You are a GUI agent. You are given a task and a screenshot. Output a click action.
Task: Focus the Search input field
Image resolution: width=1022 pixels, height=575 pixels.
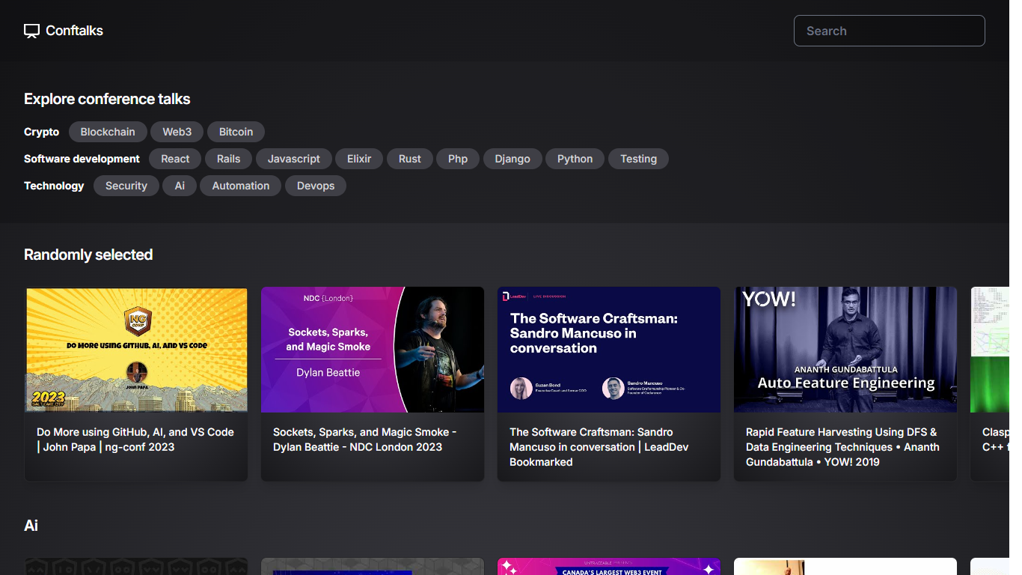pos(889,31)
